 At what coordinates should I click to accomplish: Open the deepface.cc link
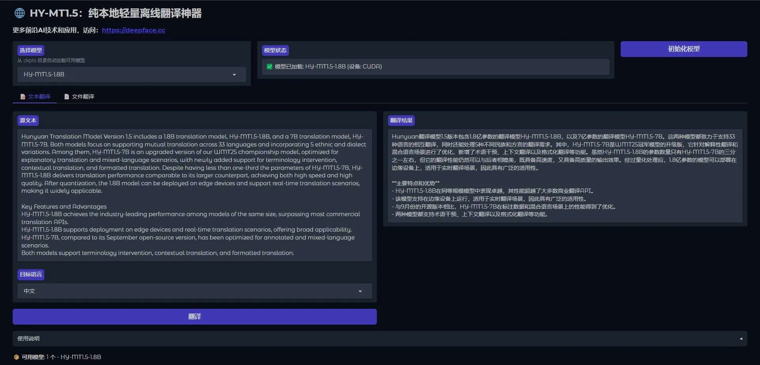[x=133, y=30]
